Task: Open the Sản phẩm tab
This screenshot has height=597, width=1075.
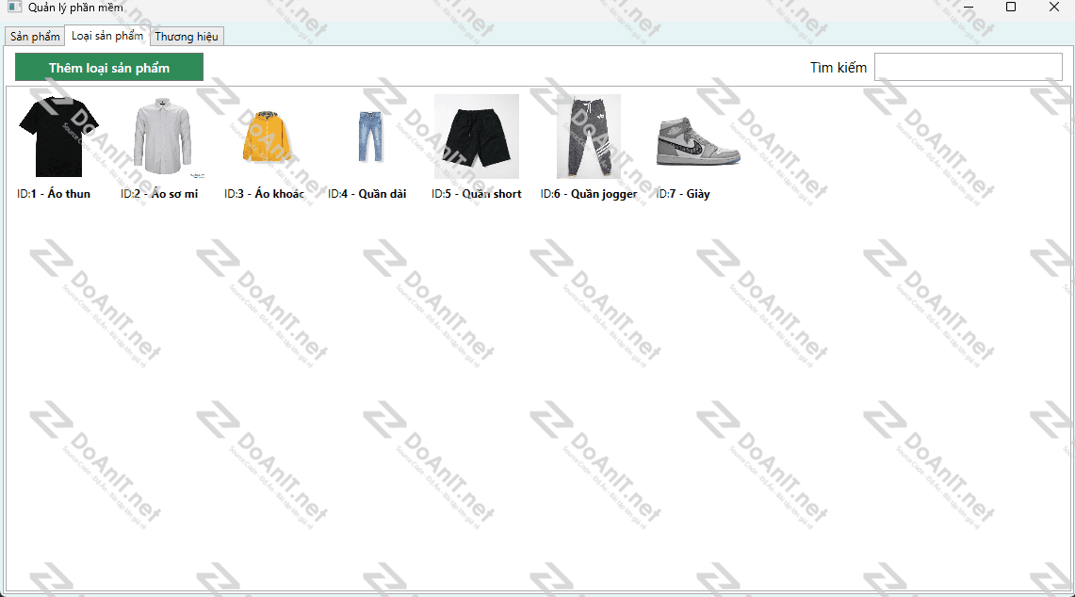Action: [x=35, y=37]
